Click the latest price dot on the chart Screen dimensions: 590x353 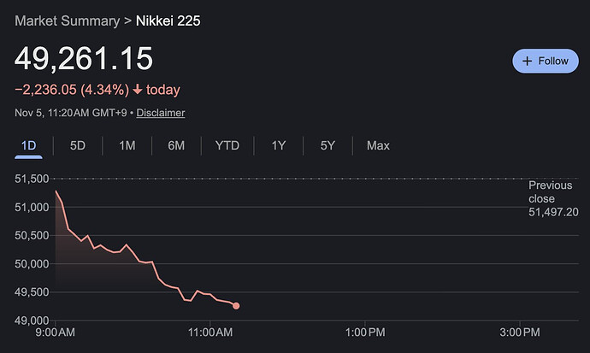(236, 305)
